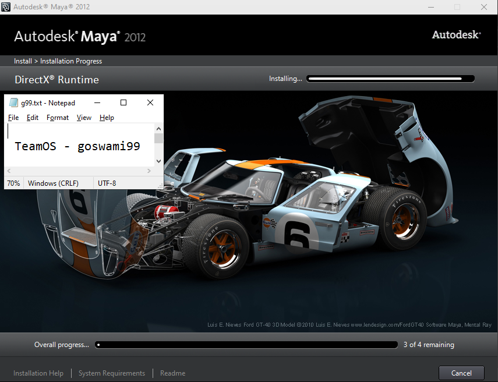This screenshot has width=498, height=382.
Task: Click the 'Autodesk Maya 2012' header title
Action: coord(80,37)
